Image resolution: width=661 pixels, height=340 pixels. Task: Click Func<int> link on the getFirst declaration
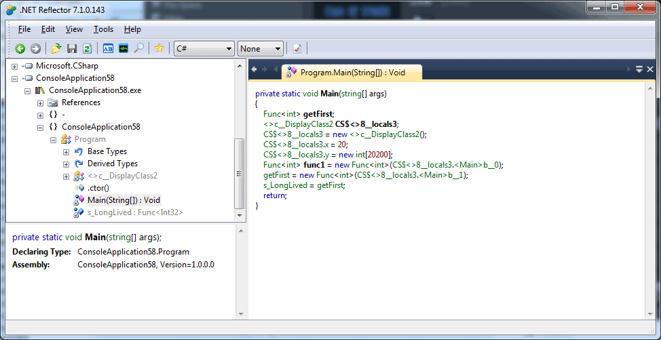[282, 114]
